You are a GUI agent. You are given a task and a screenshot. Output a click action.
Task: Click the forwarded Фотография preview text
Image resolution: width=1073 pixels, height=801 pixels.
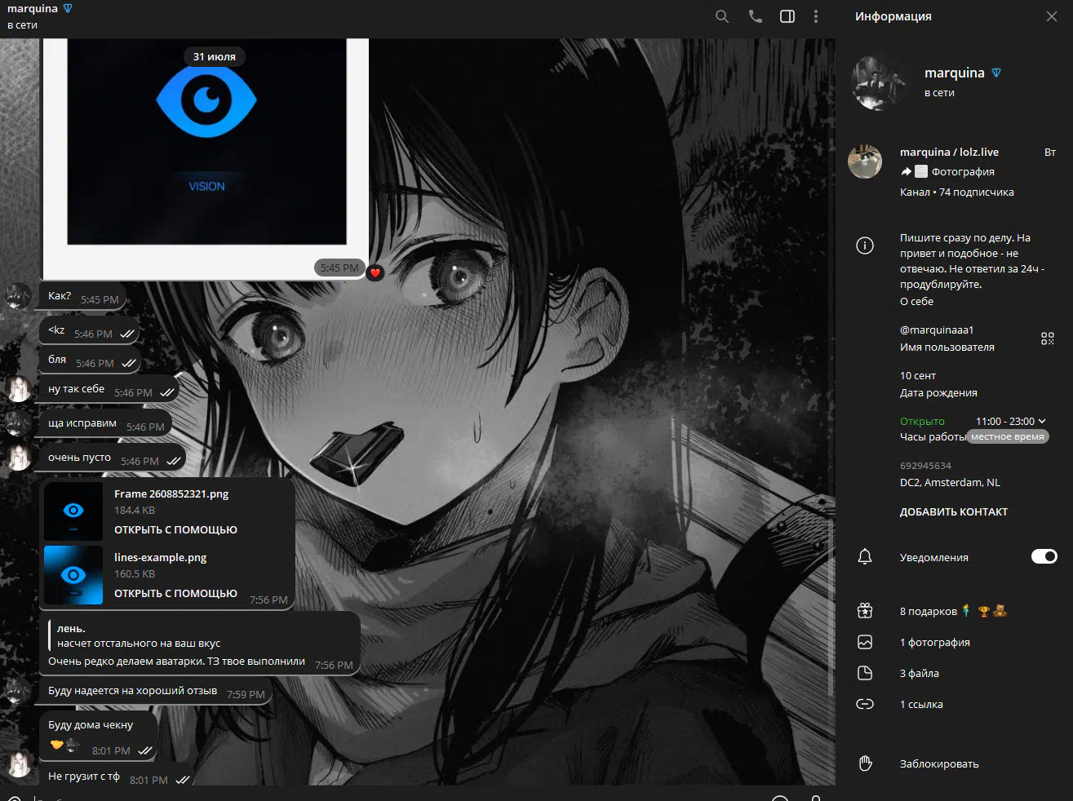(x=963, y=171)
